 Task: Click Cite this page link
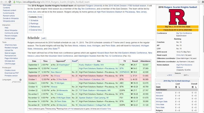[10, 64]
